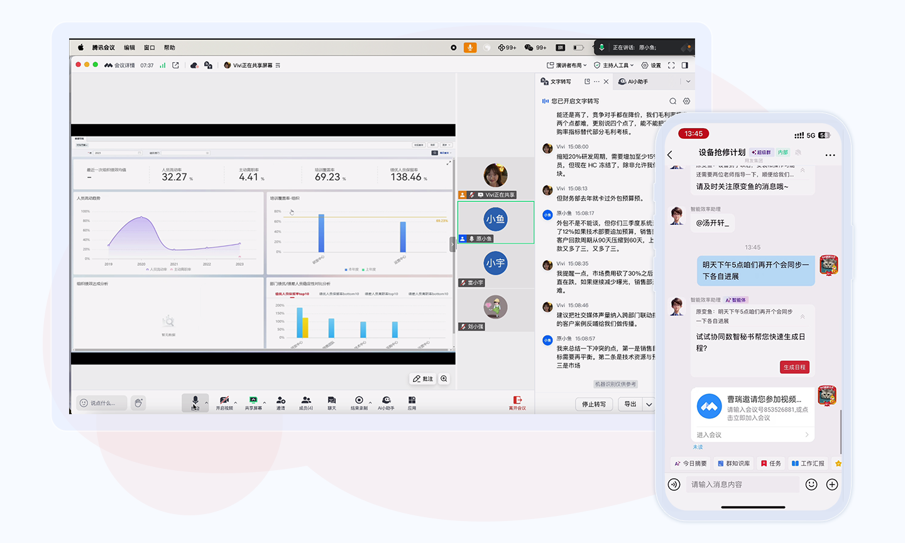Screen dimensions: 905x543
Task: Expand the 主持人工具 host tools dropdown
Action: [614, 65]
